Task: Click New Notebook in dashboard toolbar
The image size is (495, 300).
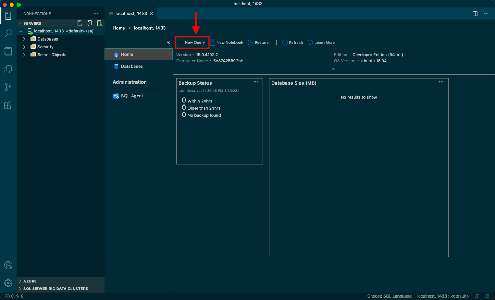Action: (227, 42)
